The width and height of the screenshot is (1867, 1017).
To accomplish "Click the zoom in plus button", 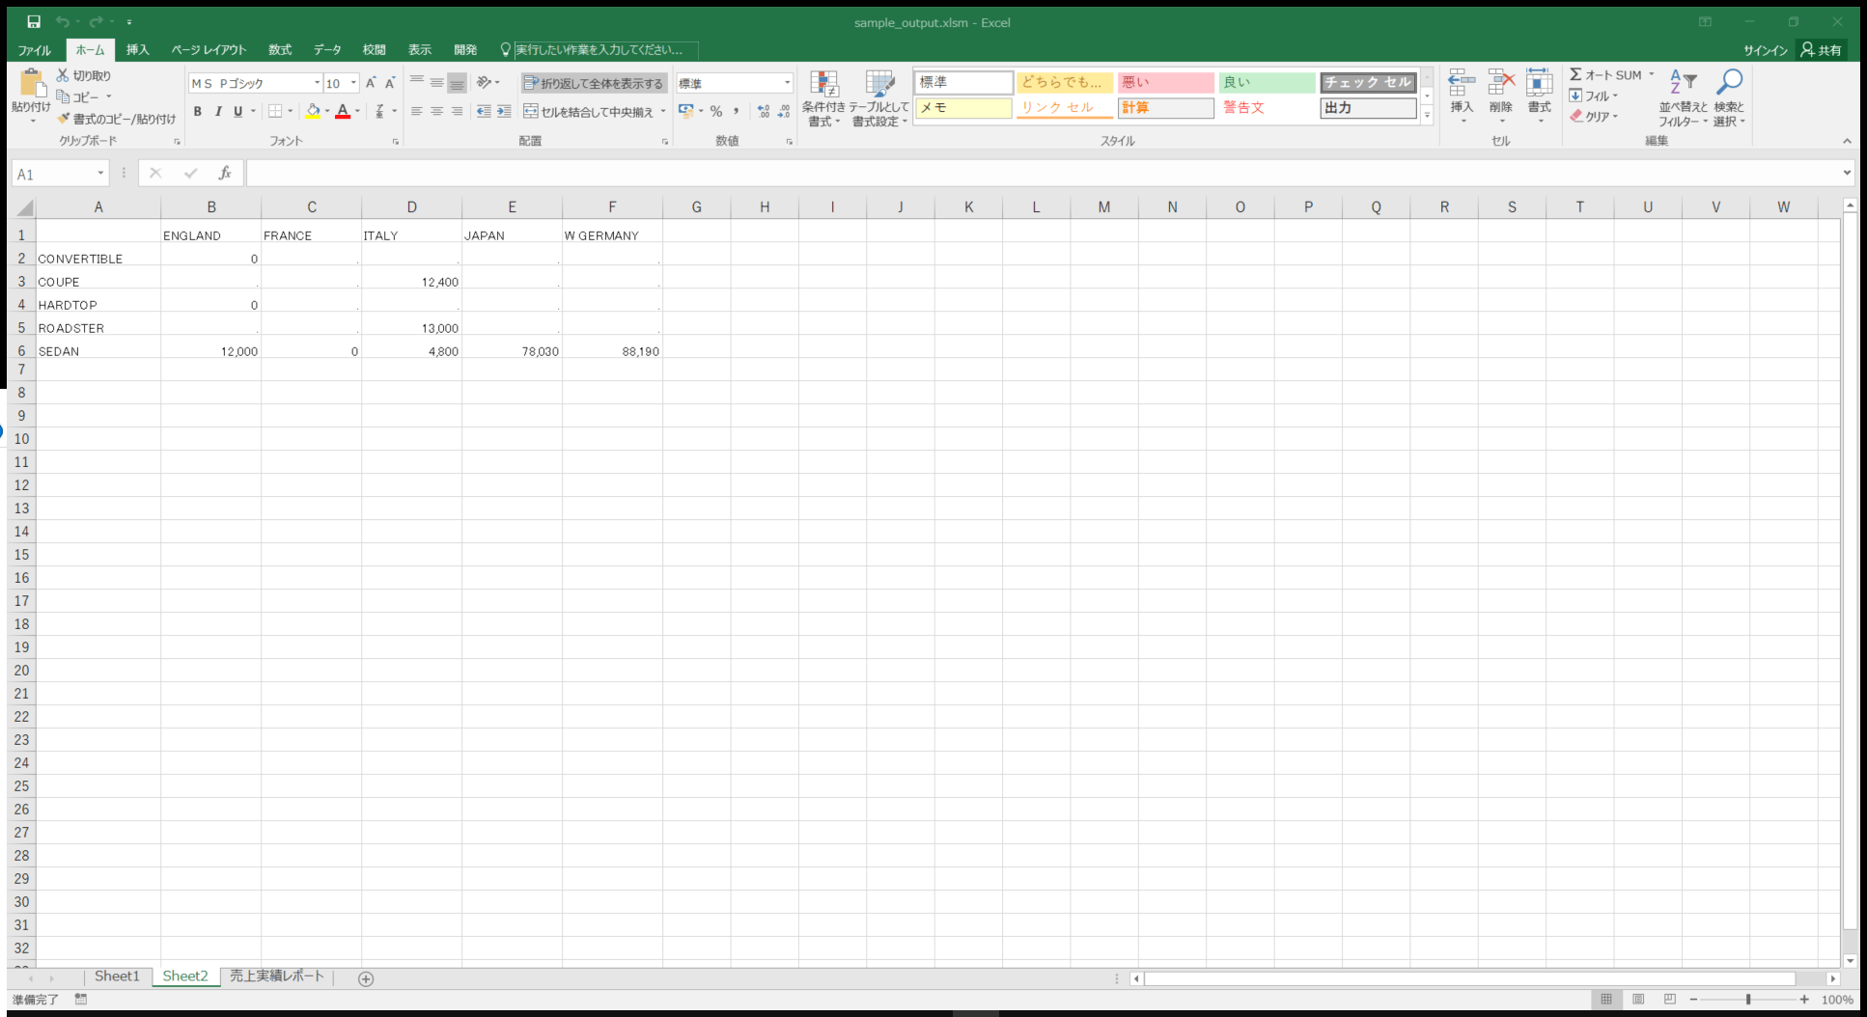I will (x=1804, y=1000).
